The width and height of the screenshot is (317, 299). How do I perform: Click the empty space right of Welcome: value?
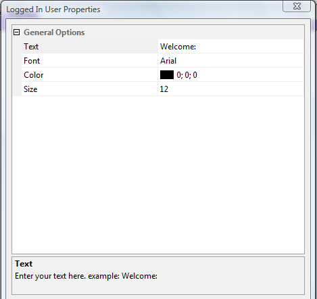pos(250,47)
